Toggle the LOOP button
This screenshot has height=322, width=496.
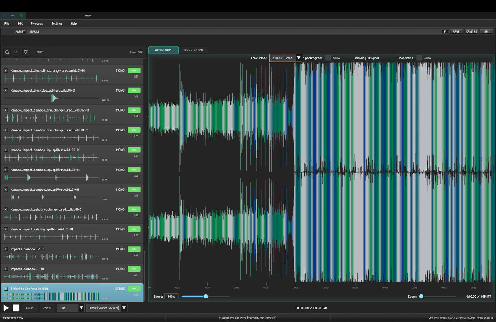pyautogui.click(x=29, y=308)
